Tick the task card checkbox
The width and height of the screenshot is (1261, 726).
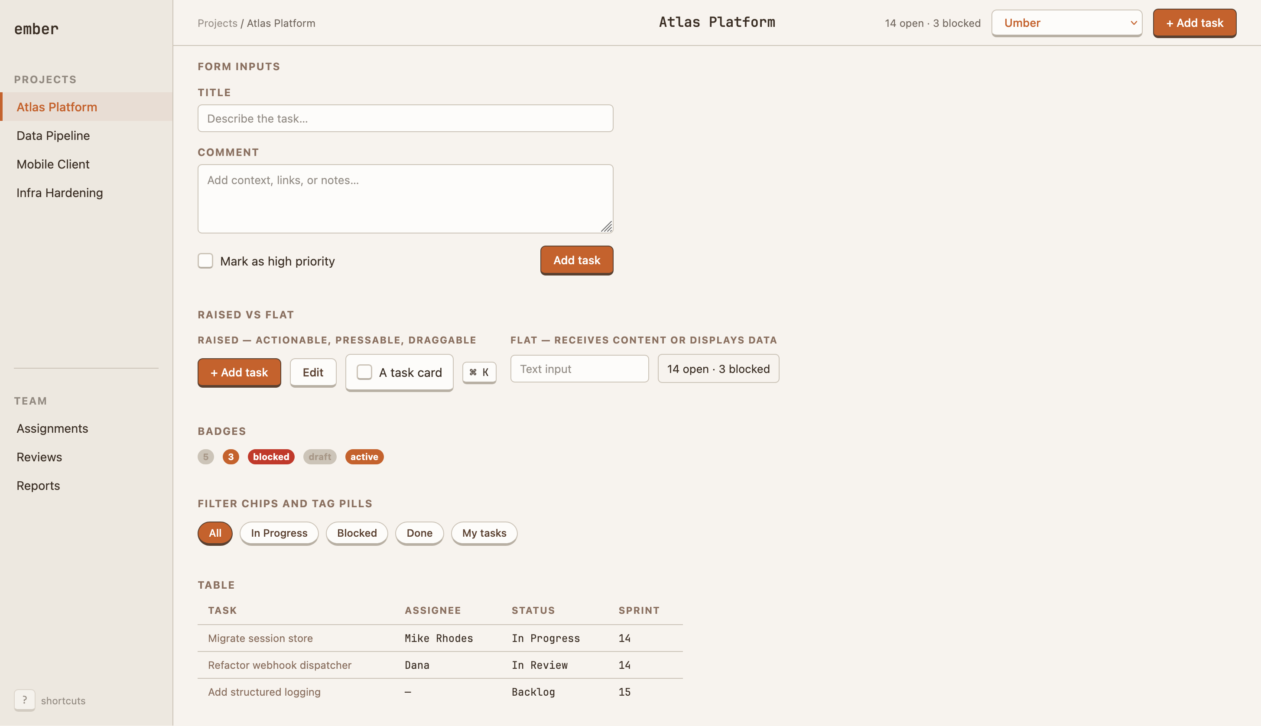coord(364,372)
